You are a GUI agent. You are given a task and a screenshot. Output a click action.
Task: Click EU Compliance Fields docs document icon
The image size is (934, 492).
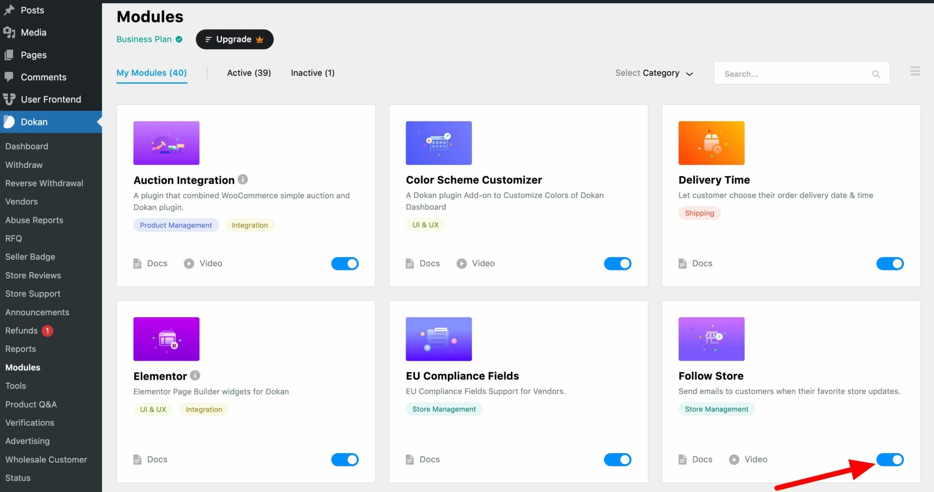click(410, 459)
